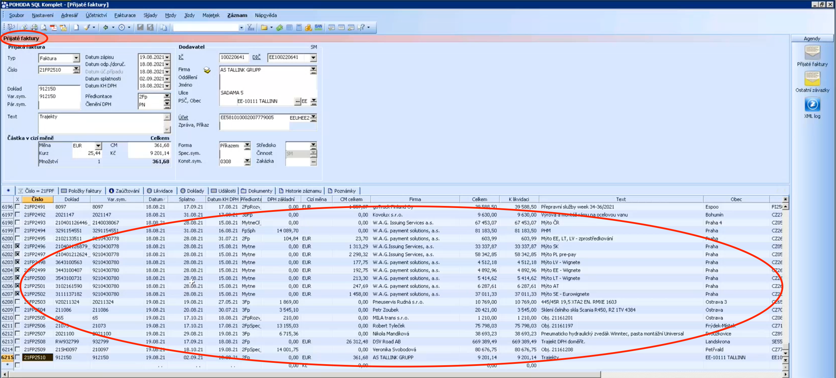Click the underlined DIČ link
Screen dimensions: 836x378
pyautogui.click(x=256, y=57)
